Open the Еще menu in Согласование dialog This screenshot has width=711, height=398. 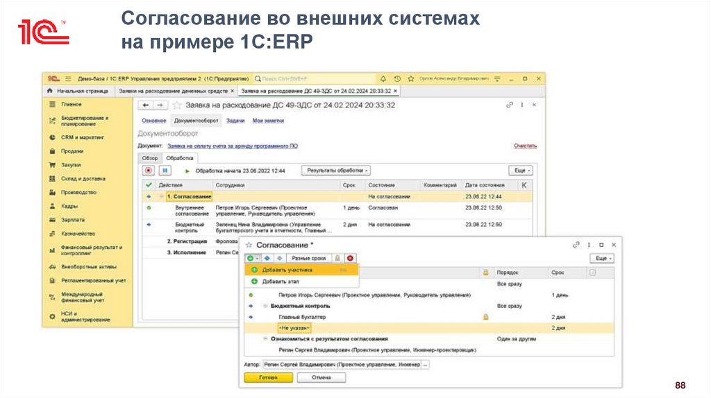pos(602,258)
